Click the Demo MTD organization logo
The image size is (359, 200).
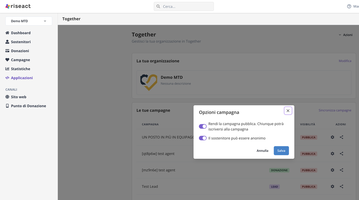(149, 82)
